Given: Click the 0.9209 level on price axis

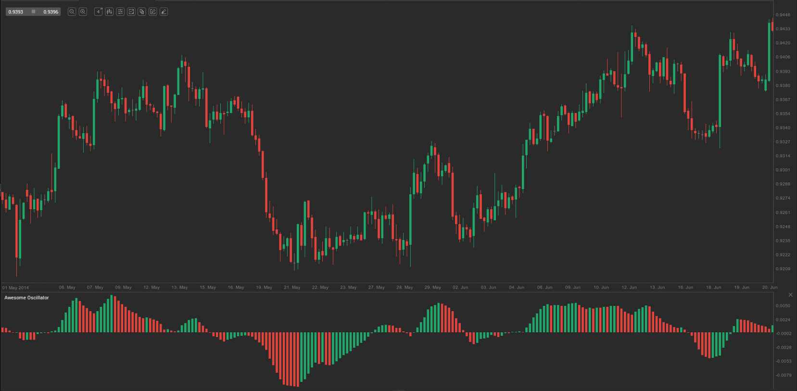Looking at the screenshot, I should 784,269.
